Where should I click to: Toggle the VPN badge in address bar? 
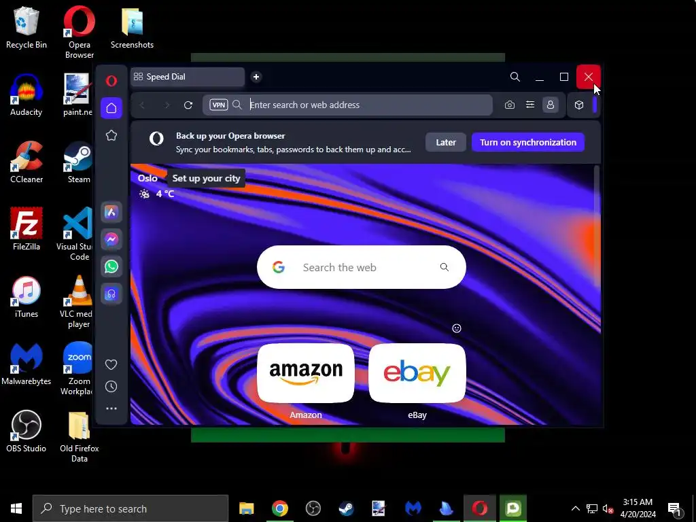pyautogui.click(x=219, y=105)
